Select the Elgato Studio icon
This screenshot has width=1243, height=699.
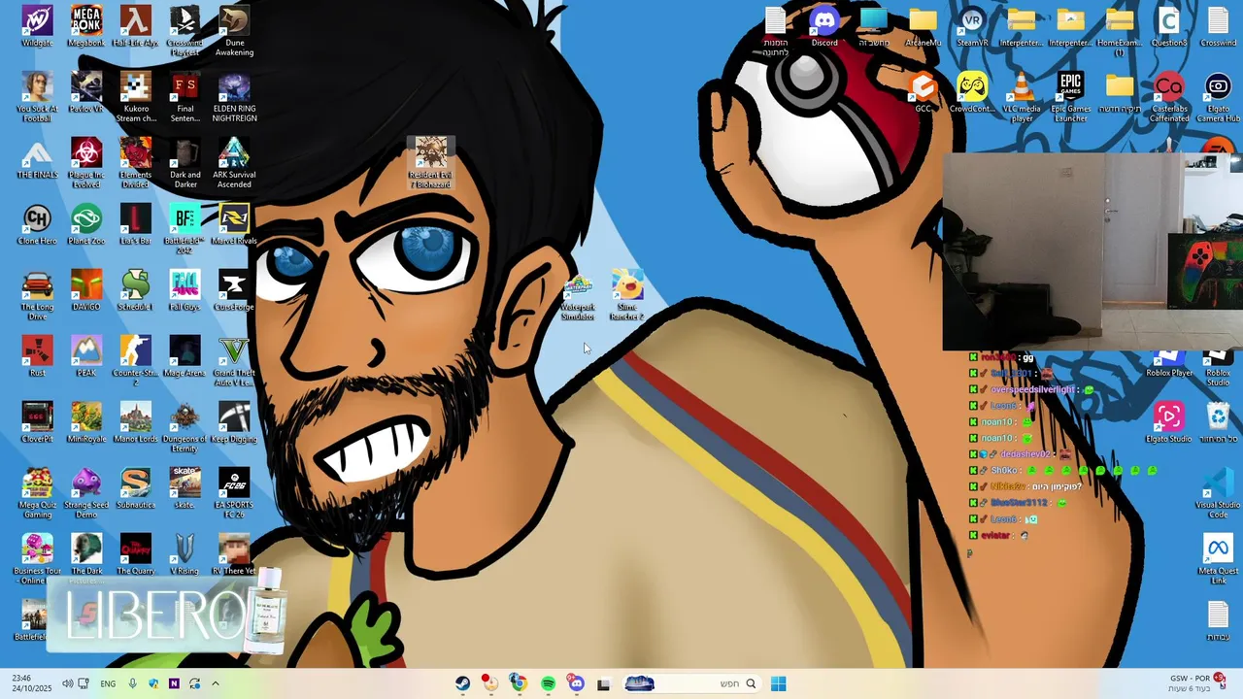point(1168,422)
